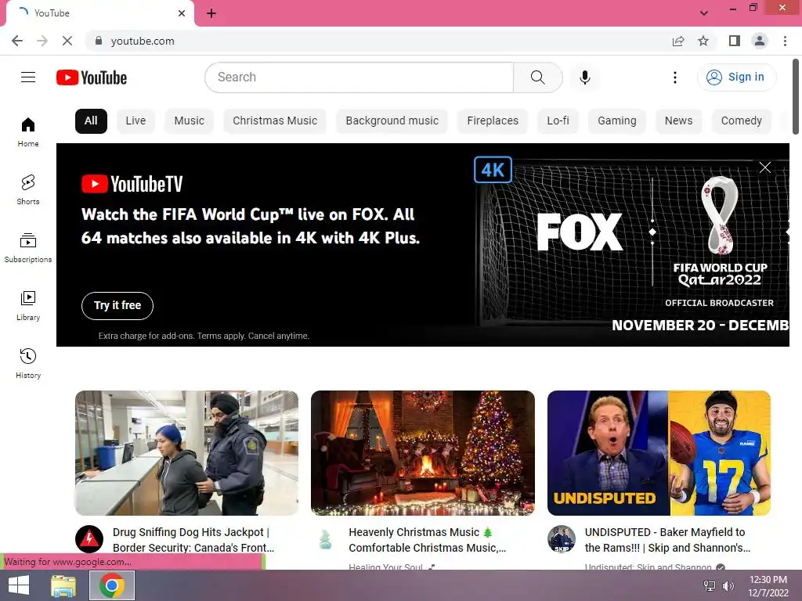Select the Music filter chip

point(190,121)
